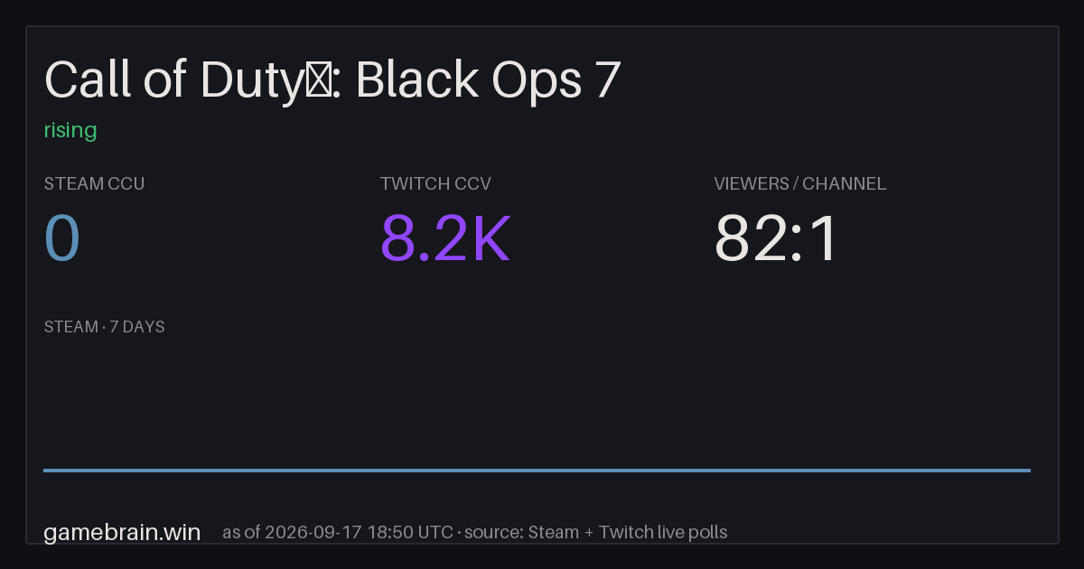Click the STEAM CCU label

(x=94, y=184)
